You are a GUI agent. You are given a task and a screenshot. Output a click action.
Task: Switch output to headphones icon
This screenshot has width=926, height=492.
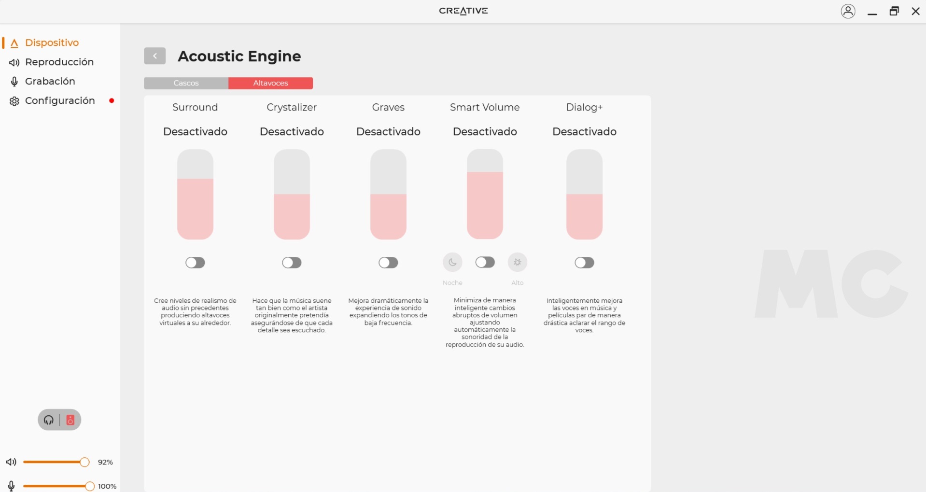point(49,420)
